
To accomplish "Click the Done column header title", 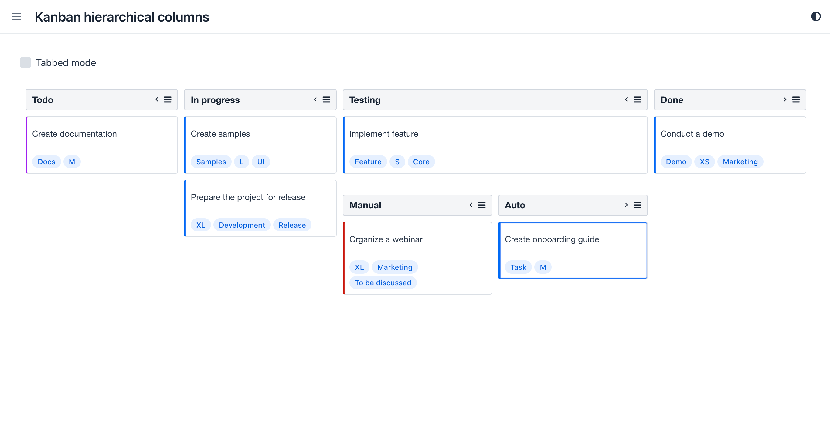I will click(672, 100).
